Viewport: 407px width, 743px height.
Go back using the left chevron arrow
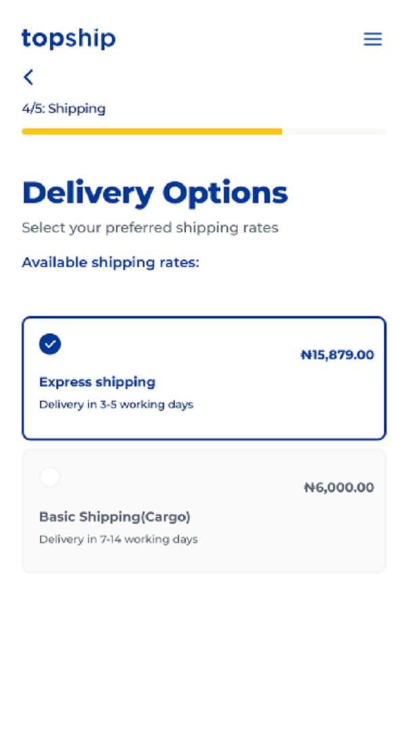[28, 77]
